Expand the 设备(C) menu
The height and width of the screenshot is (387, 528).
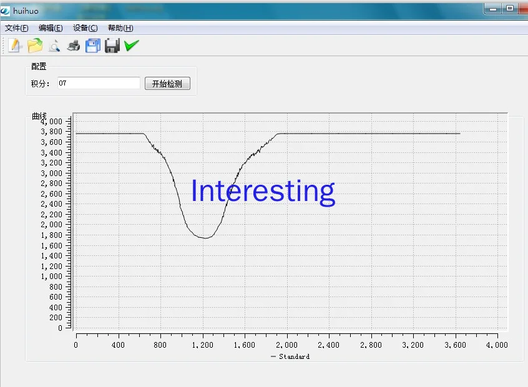(x=86, y=28)
